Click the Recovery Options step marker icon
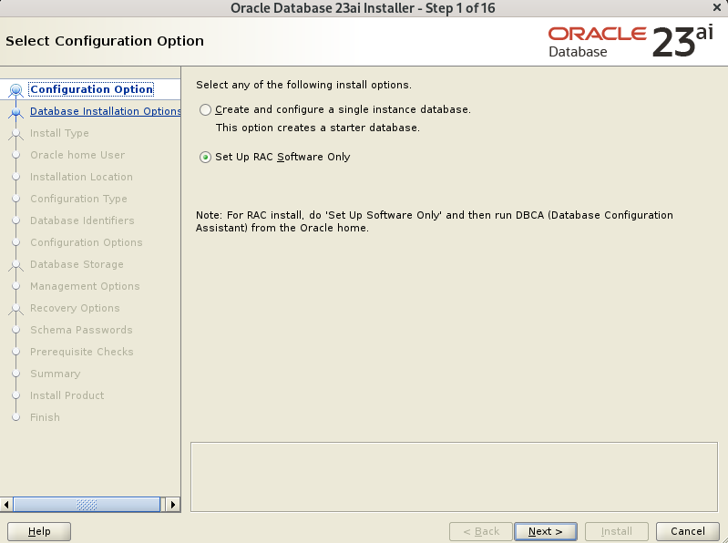Image resolution: width=728 pixels, height=543 pixels. (x=15, y=309)
